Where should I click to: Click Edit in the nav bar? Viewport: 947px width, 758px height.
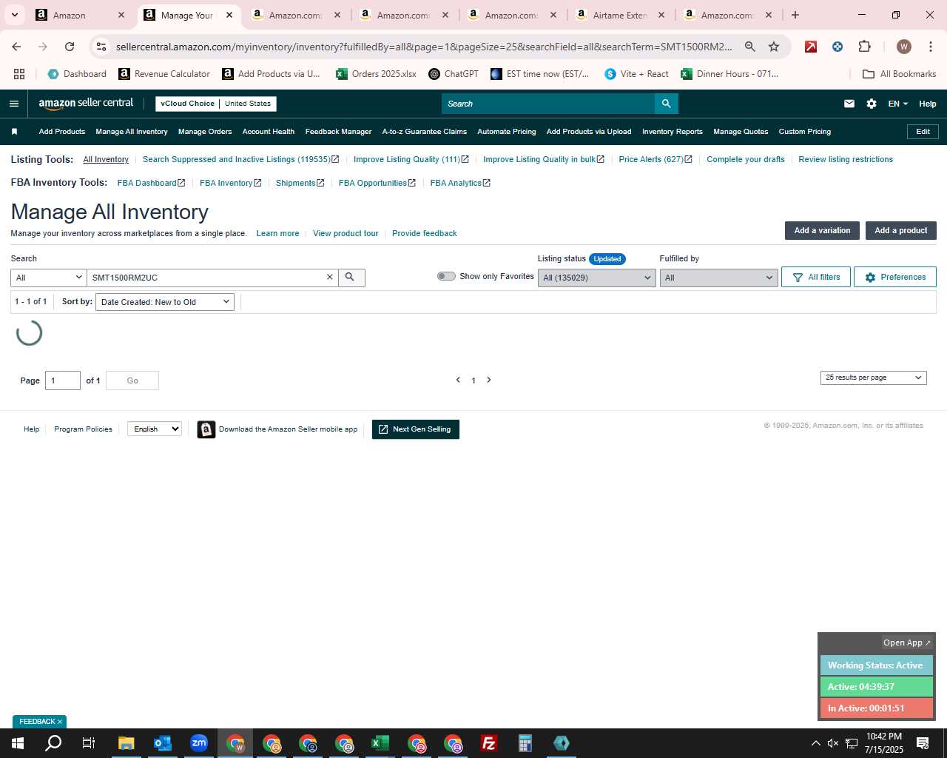(923, 132)
